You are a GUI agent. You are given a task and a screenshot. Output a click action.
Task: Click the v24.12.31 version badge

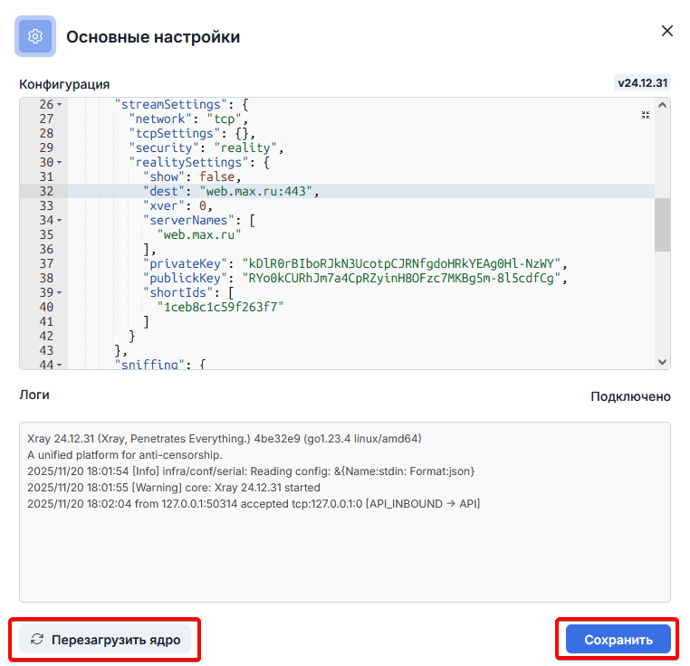click(642, 83)
